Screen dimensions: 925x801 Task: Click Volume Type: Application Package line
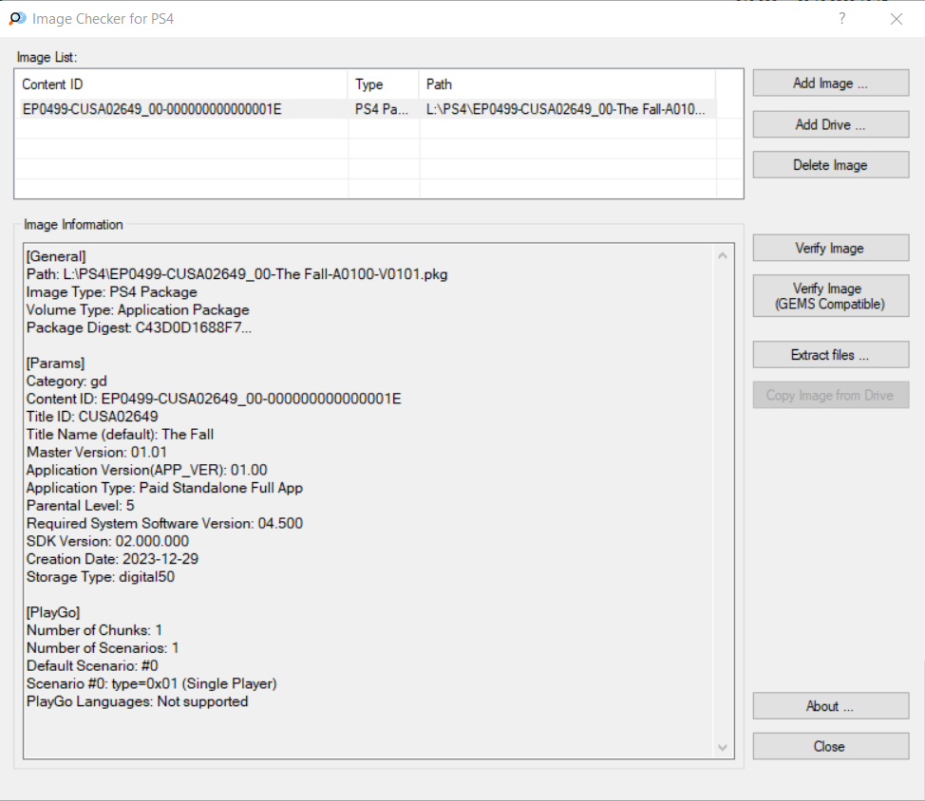[138, 309]
